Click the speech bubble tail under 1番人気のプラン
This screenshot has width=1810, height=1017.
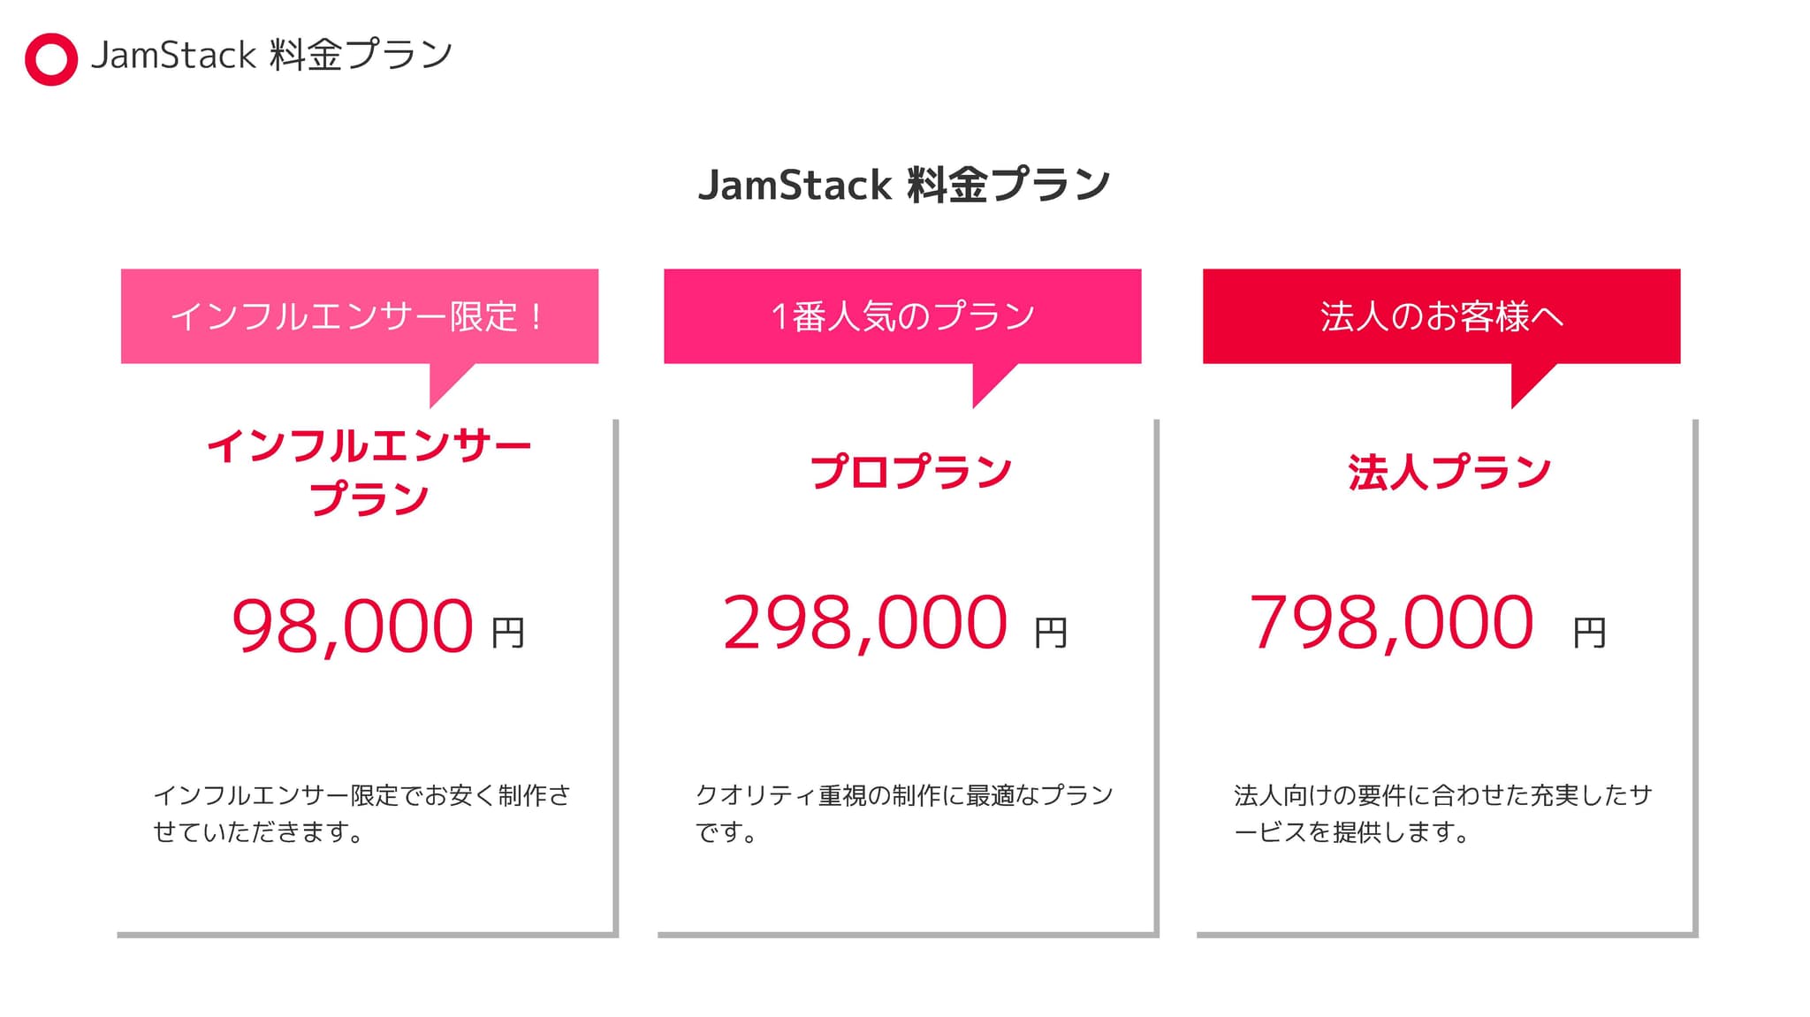click(x=990, y=382)
